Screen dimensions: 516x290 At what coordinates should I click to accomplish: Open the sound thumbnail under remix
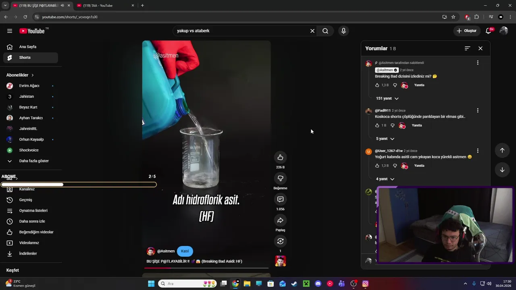click(280, 261)
